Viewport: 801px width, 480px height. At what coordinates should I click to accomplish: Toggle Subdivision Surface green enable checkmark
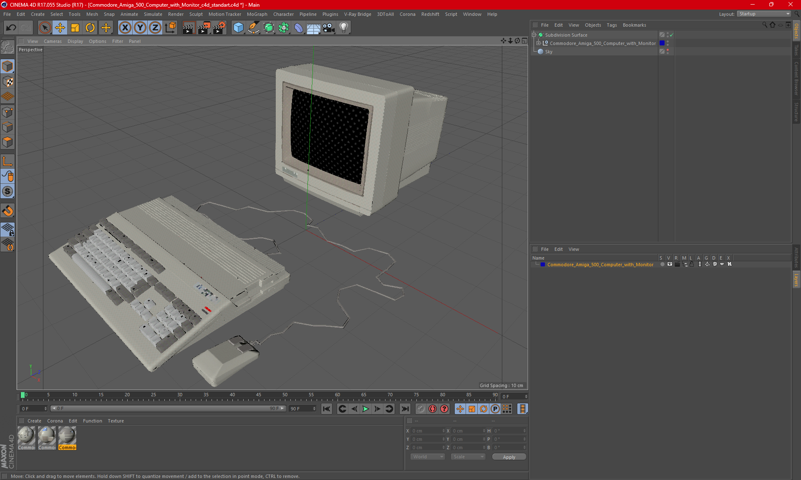(671, 35)
